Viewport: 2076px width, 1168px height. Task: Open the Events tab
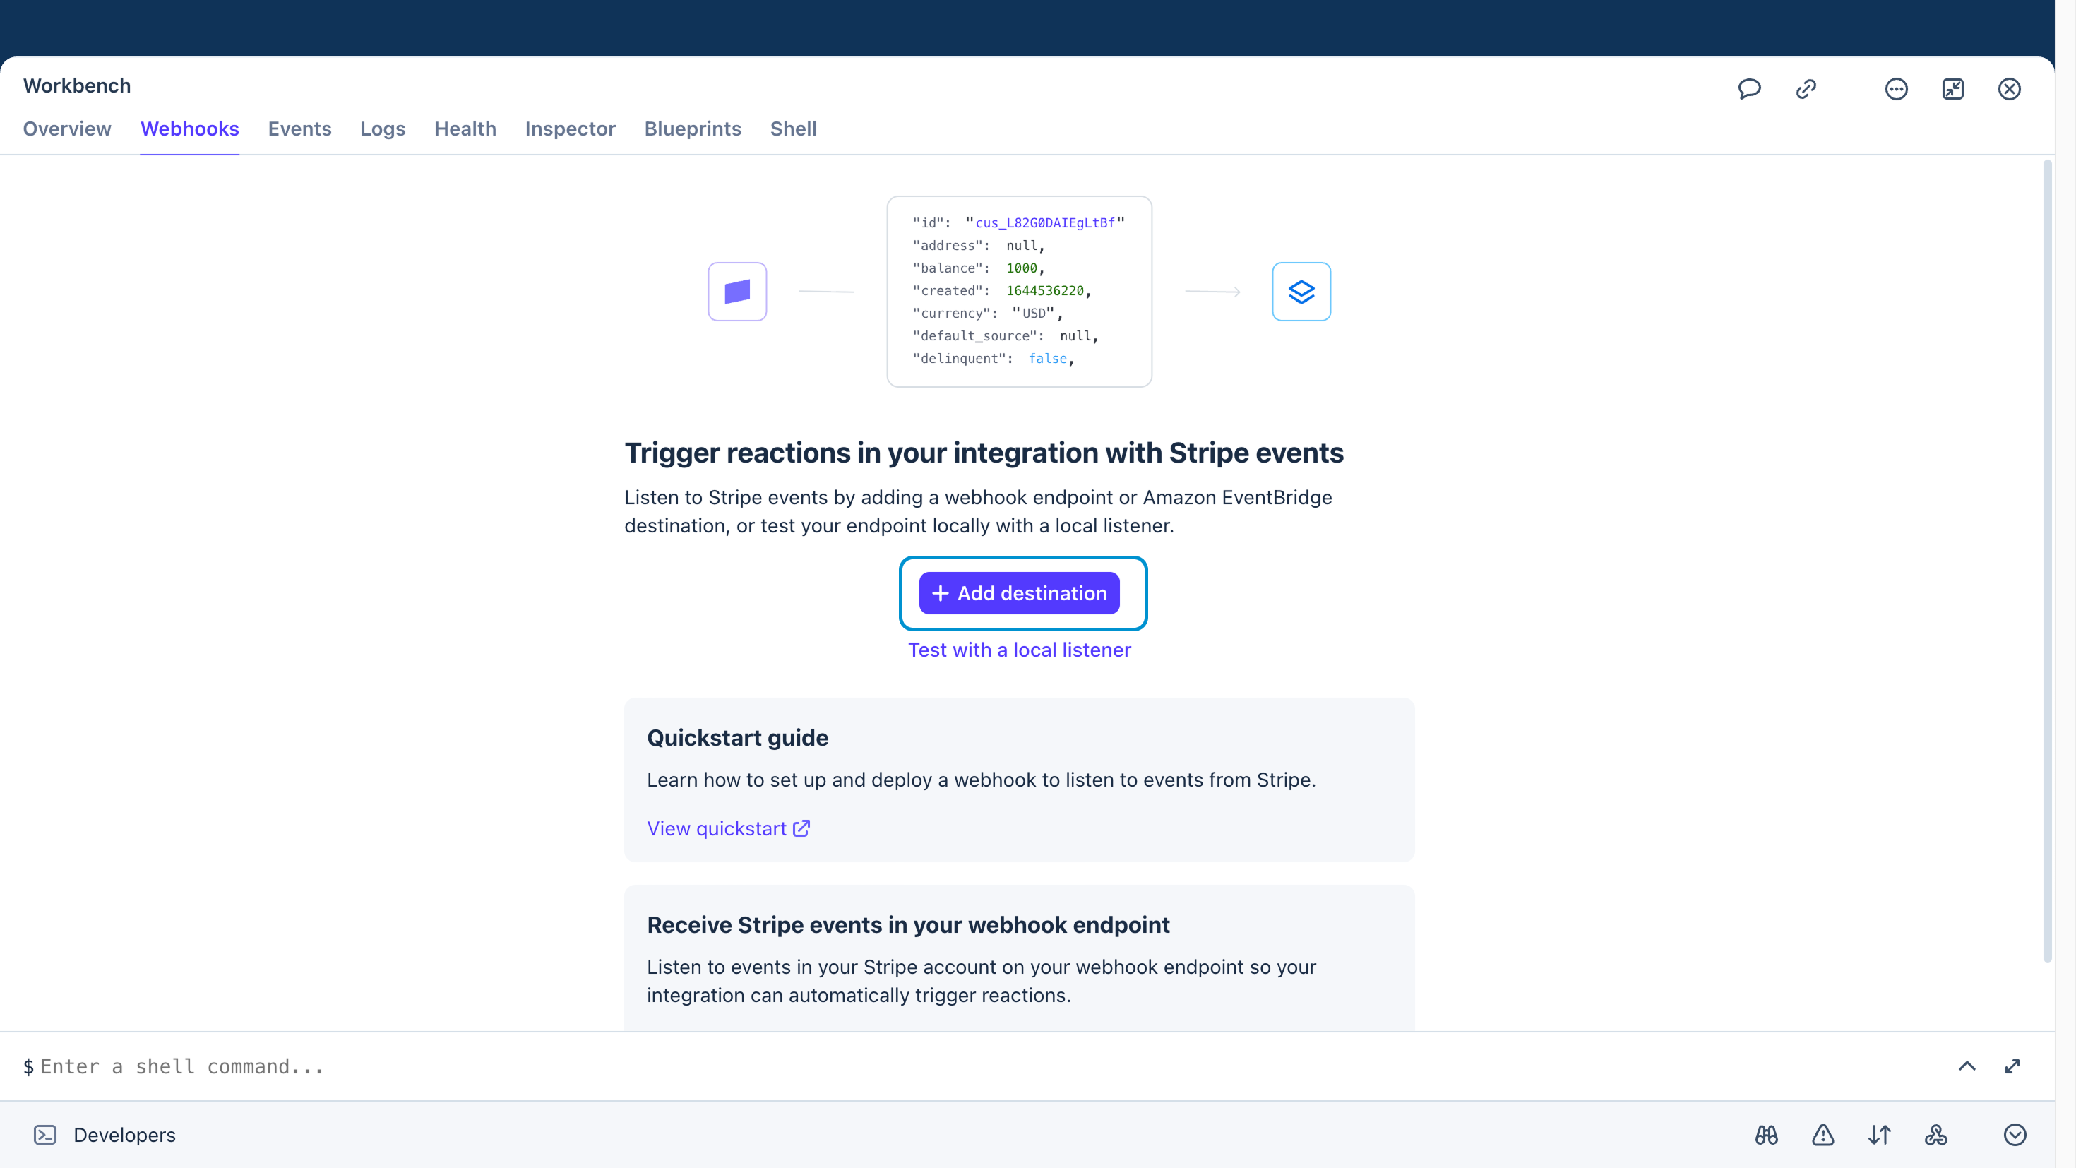tap(300, 129)
